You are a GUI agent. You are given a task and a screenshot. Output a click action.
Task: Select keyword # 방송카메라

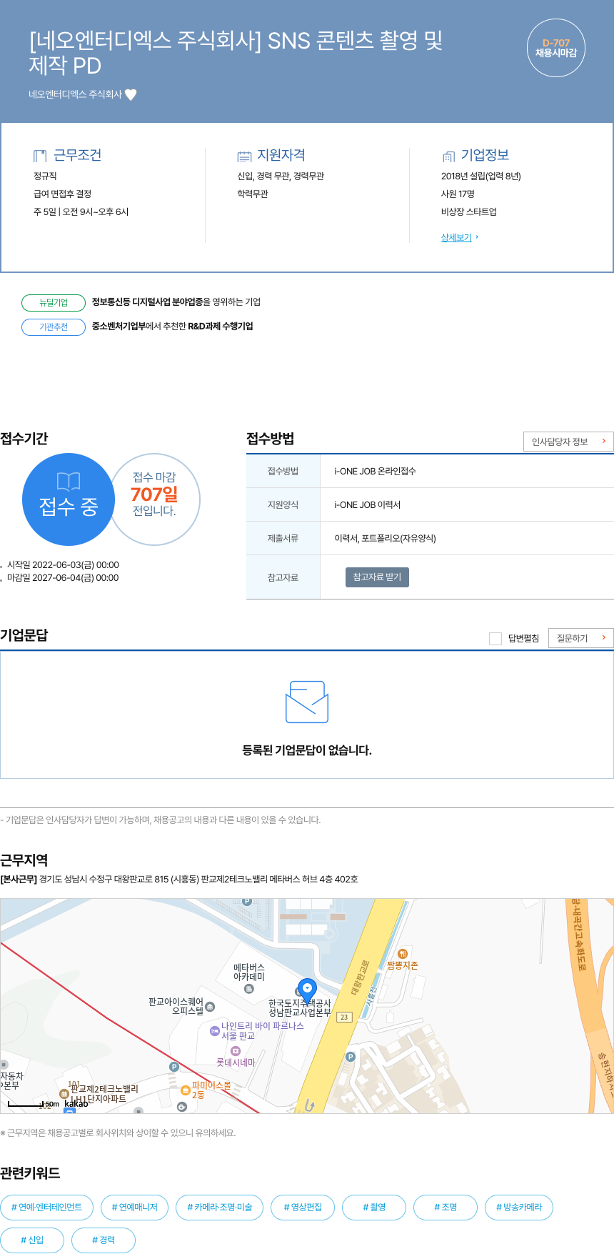coord(519,1208)
